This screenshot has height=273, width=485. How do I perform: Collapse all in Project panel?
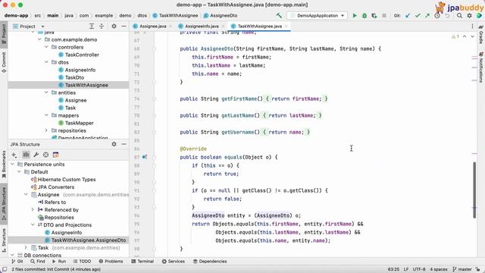(102, 27)
